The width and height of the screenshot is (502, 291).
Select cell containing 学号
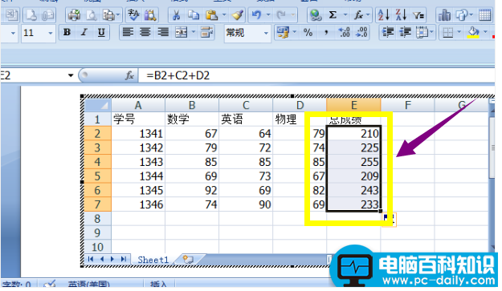(x=138, y=119)
